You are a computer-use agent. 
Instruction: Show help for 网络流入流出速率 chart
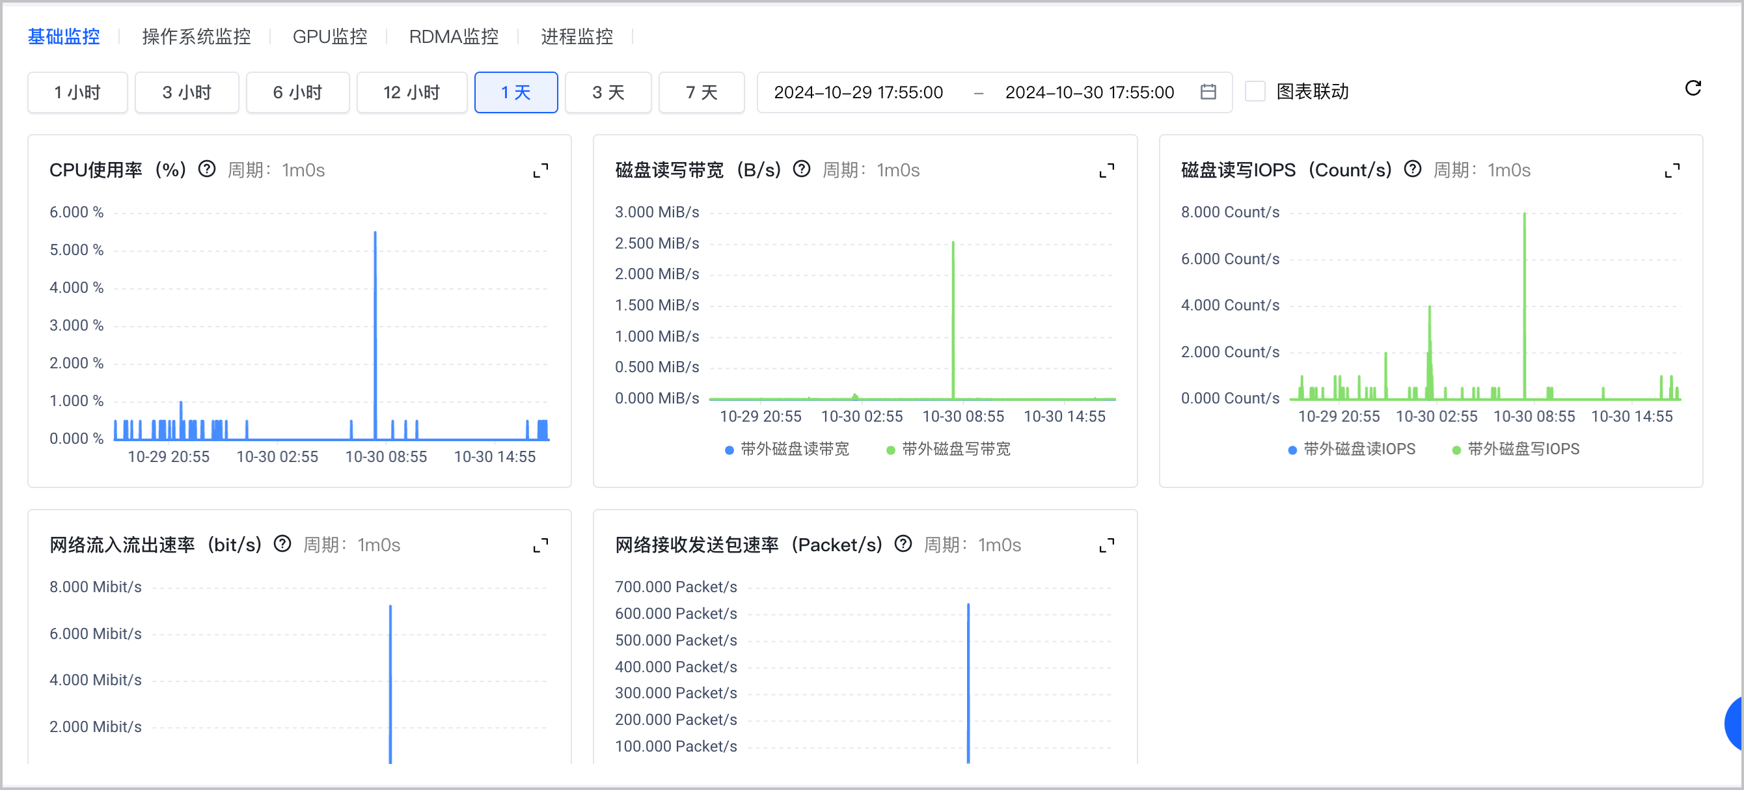282,543
